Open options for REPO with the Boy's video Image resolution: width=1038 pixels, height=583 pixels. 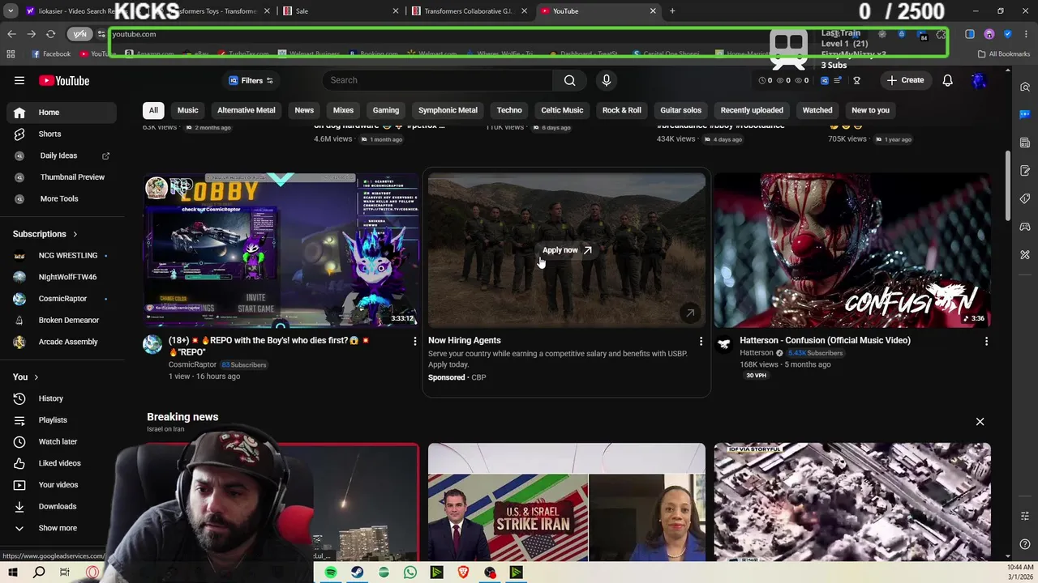click(x=415, y=342)
